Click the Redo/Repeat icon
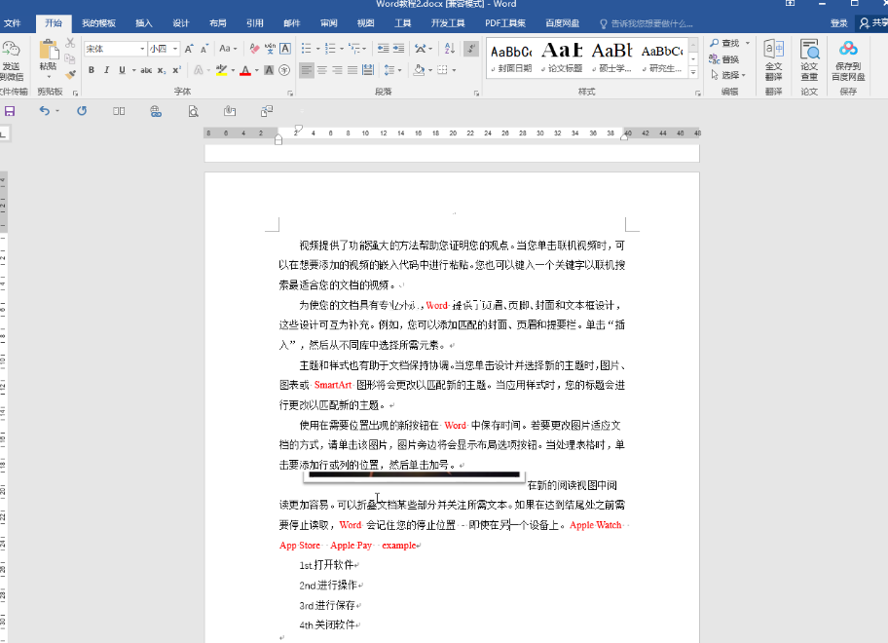 [x=82, y=111]
